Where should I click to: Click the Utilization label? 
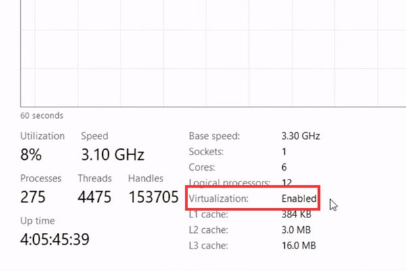coord(43,136)
